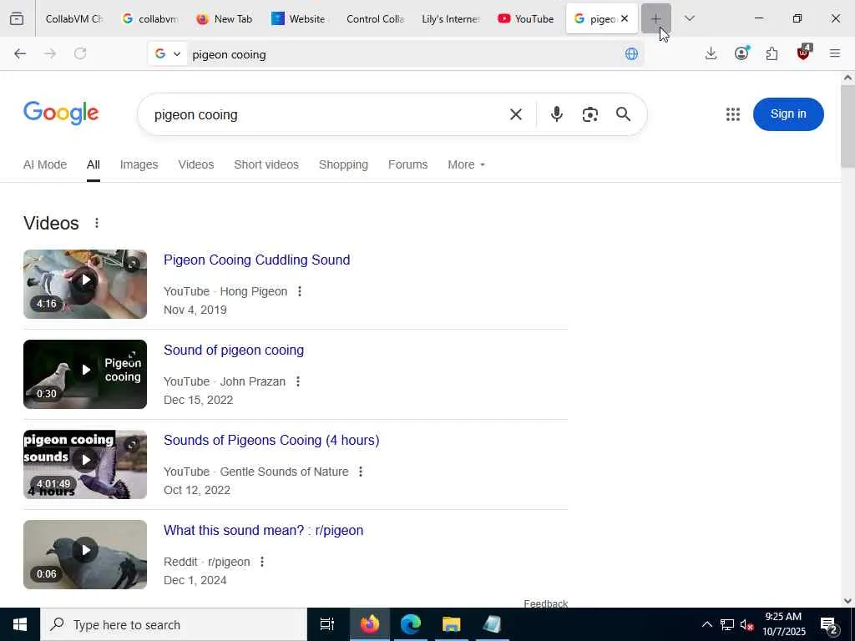Switch to the Lily's Internet tab
855x641 pixels.
click(450, 19)
